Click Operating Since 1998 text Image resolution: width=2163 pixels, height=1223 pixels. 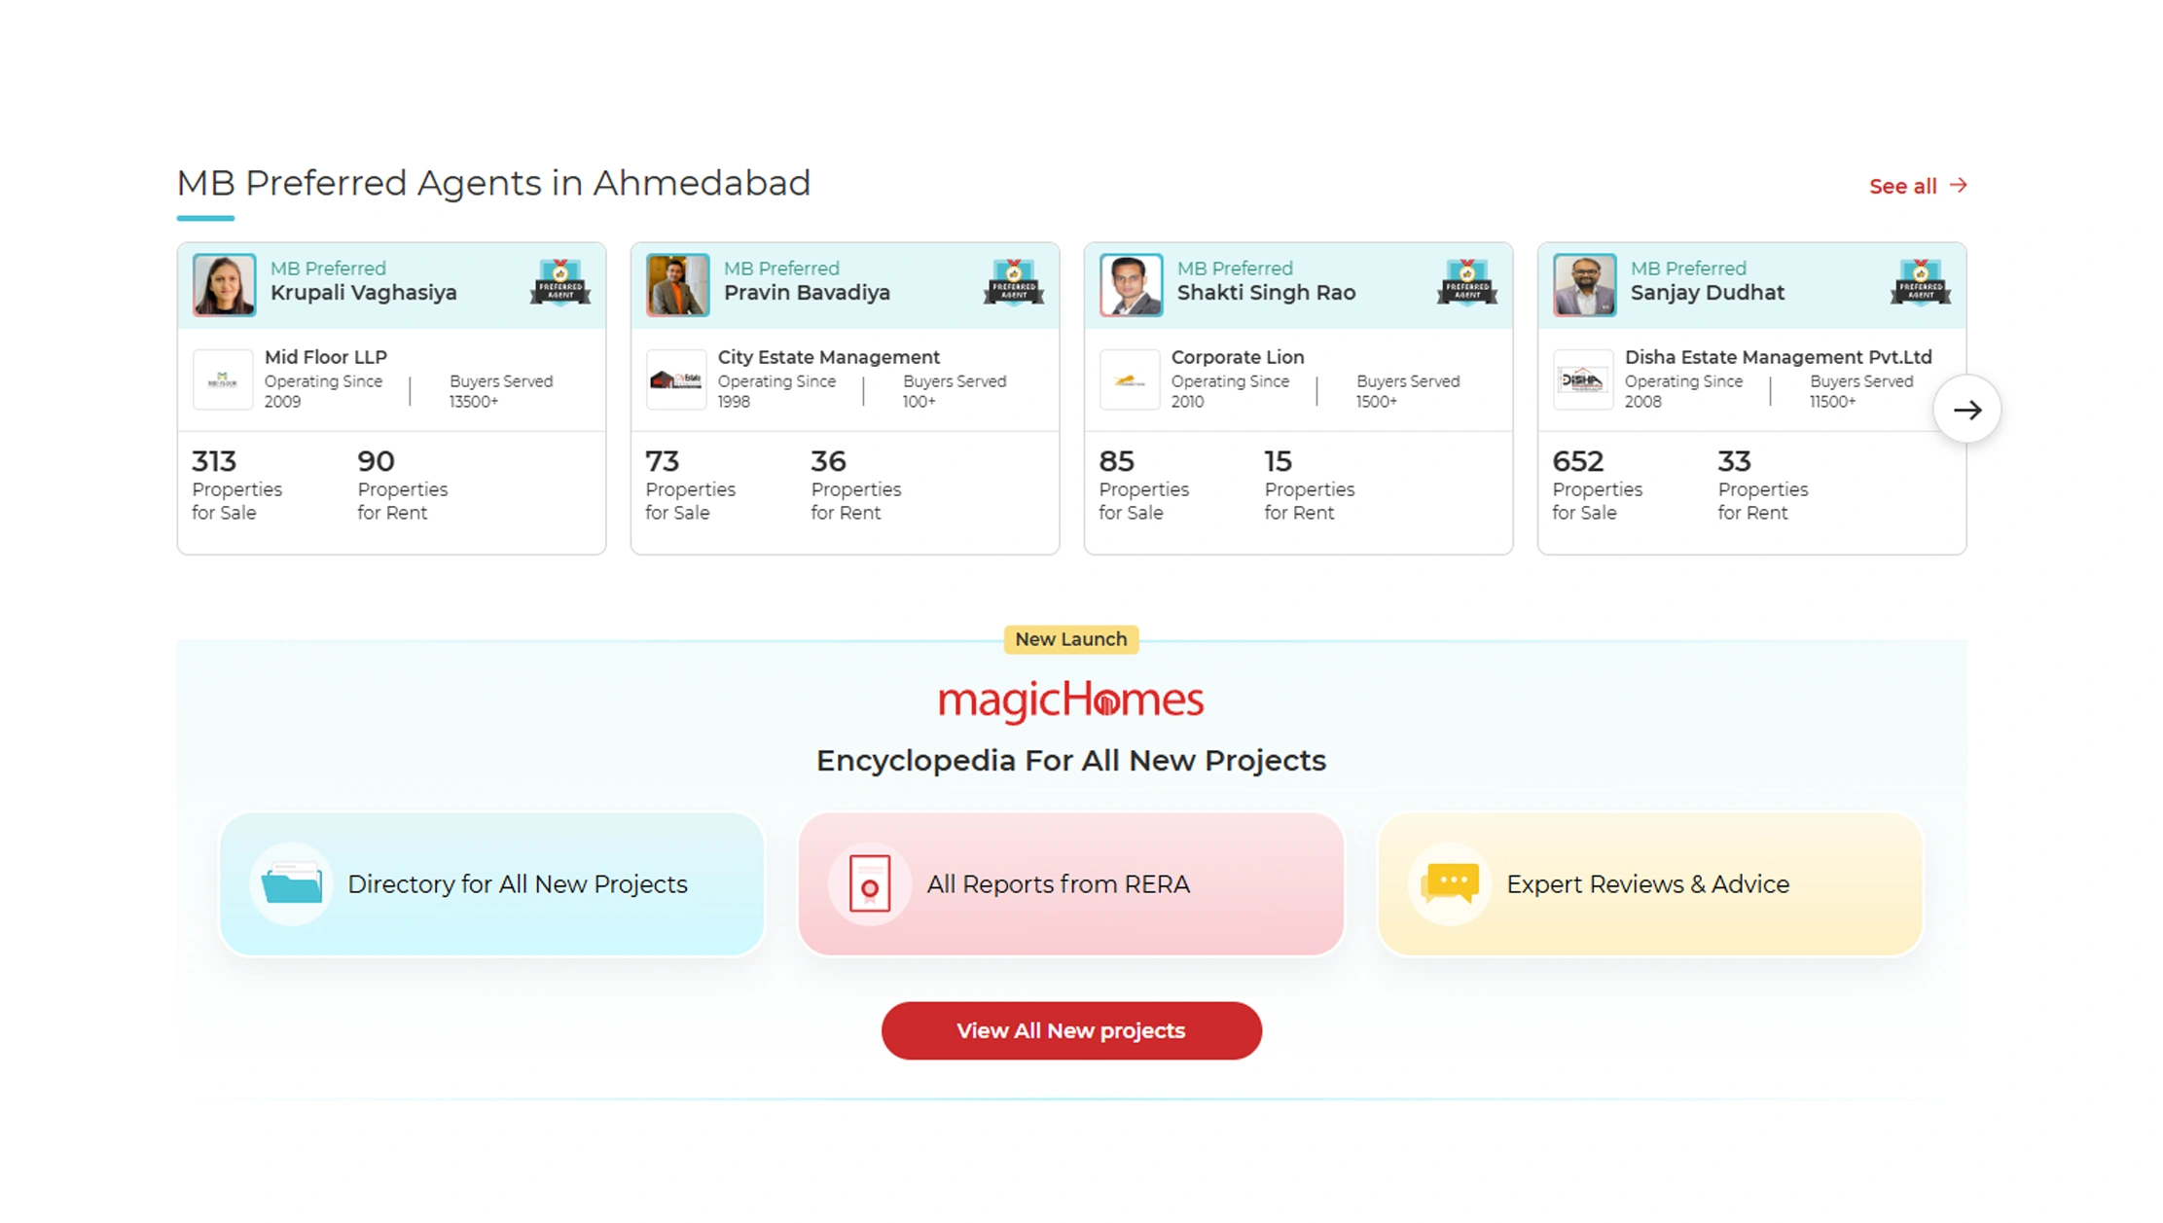pos(776,391)
